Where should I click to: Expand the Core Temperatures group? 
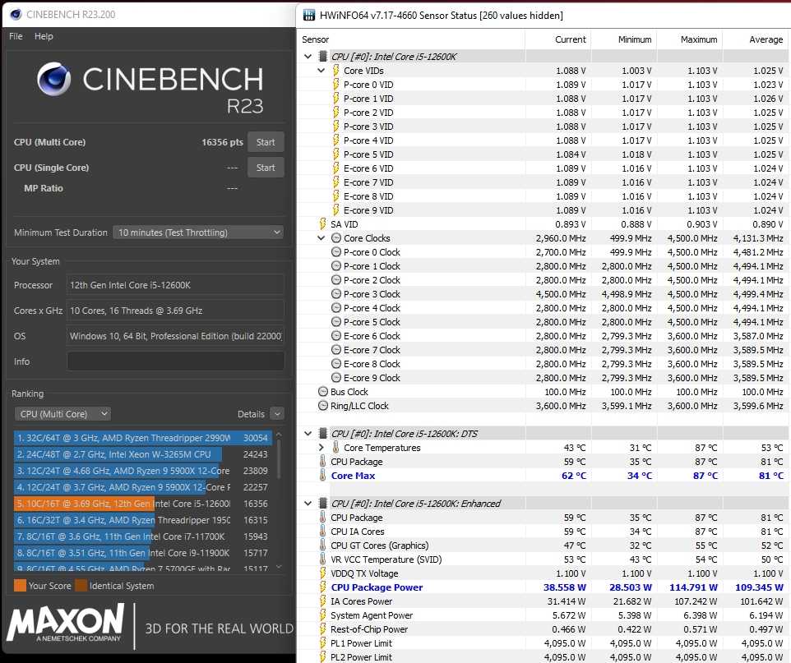321,448
